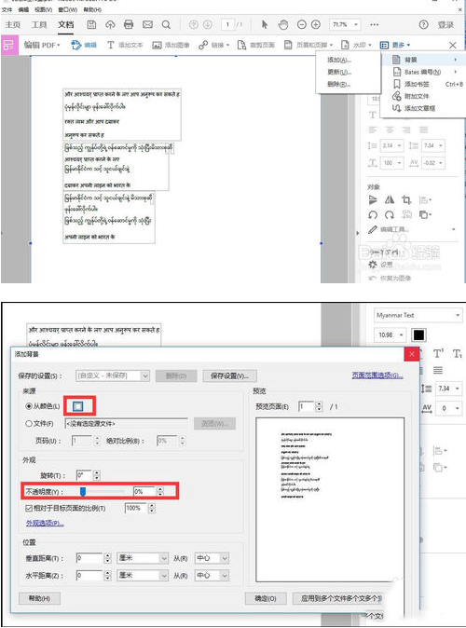Open the 页面范围选项 link
Screen dimensions: 466x628
coord(377,375)
